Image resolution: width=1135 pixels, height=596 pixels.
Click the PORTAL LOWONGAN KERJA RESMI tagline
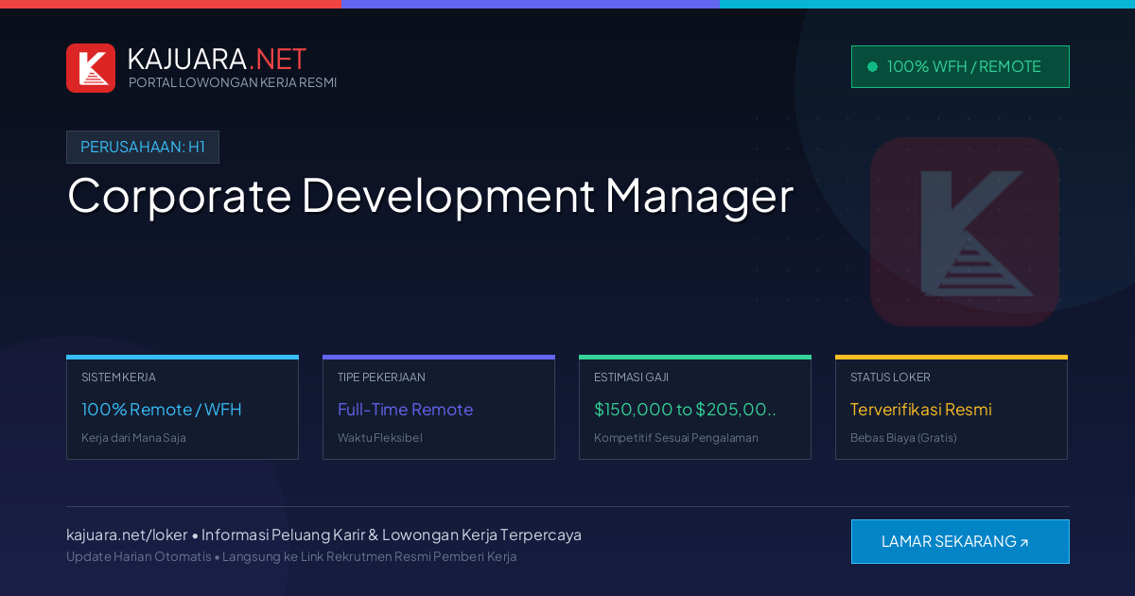tap(233, 82)
